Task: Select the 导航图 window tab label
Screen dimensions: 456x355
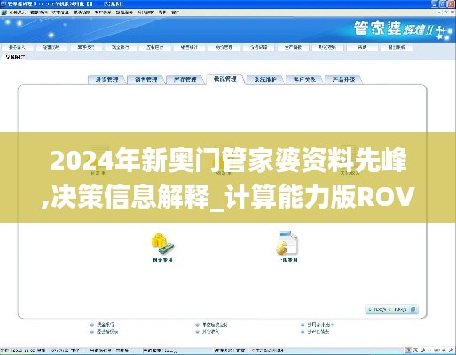Action: 12,57
